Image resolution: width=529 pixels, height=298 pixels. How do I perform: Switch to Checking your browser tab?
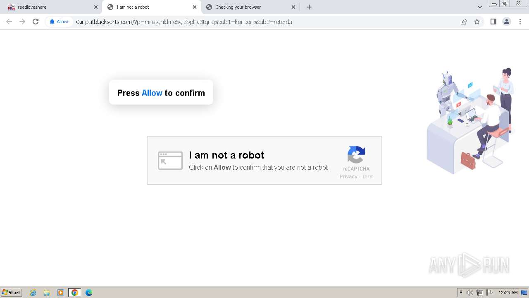[x=250, y=7]
